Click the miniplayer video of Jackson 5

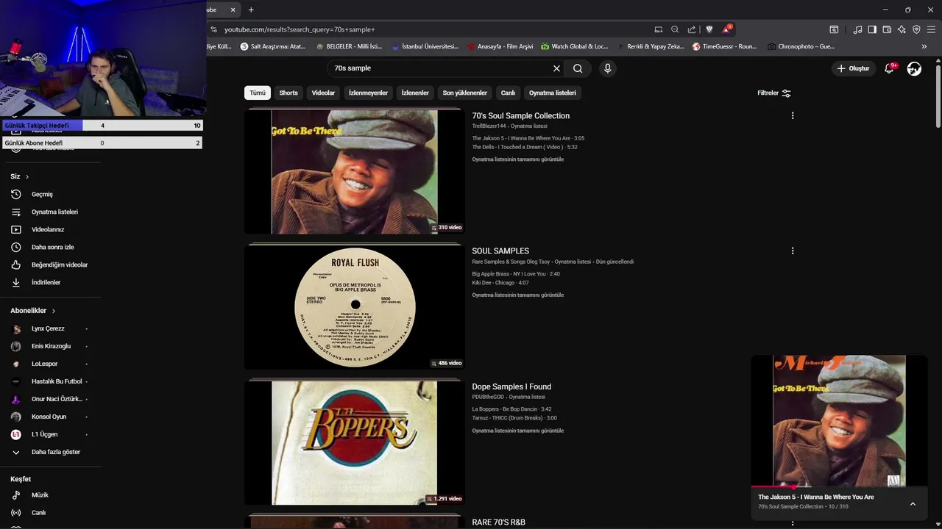pyautogui.click(x=839, y=420)
